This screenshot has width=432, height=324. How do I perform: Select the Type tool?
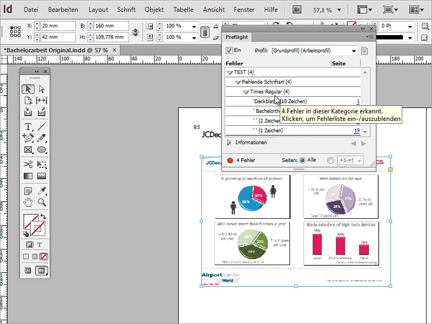28,127
